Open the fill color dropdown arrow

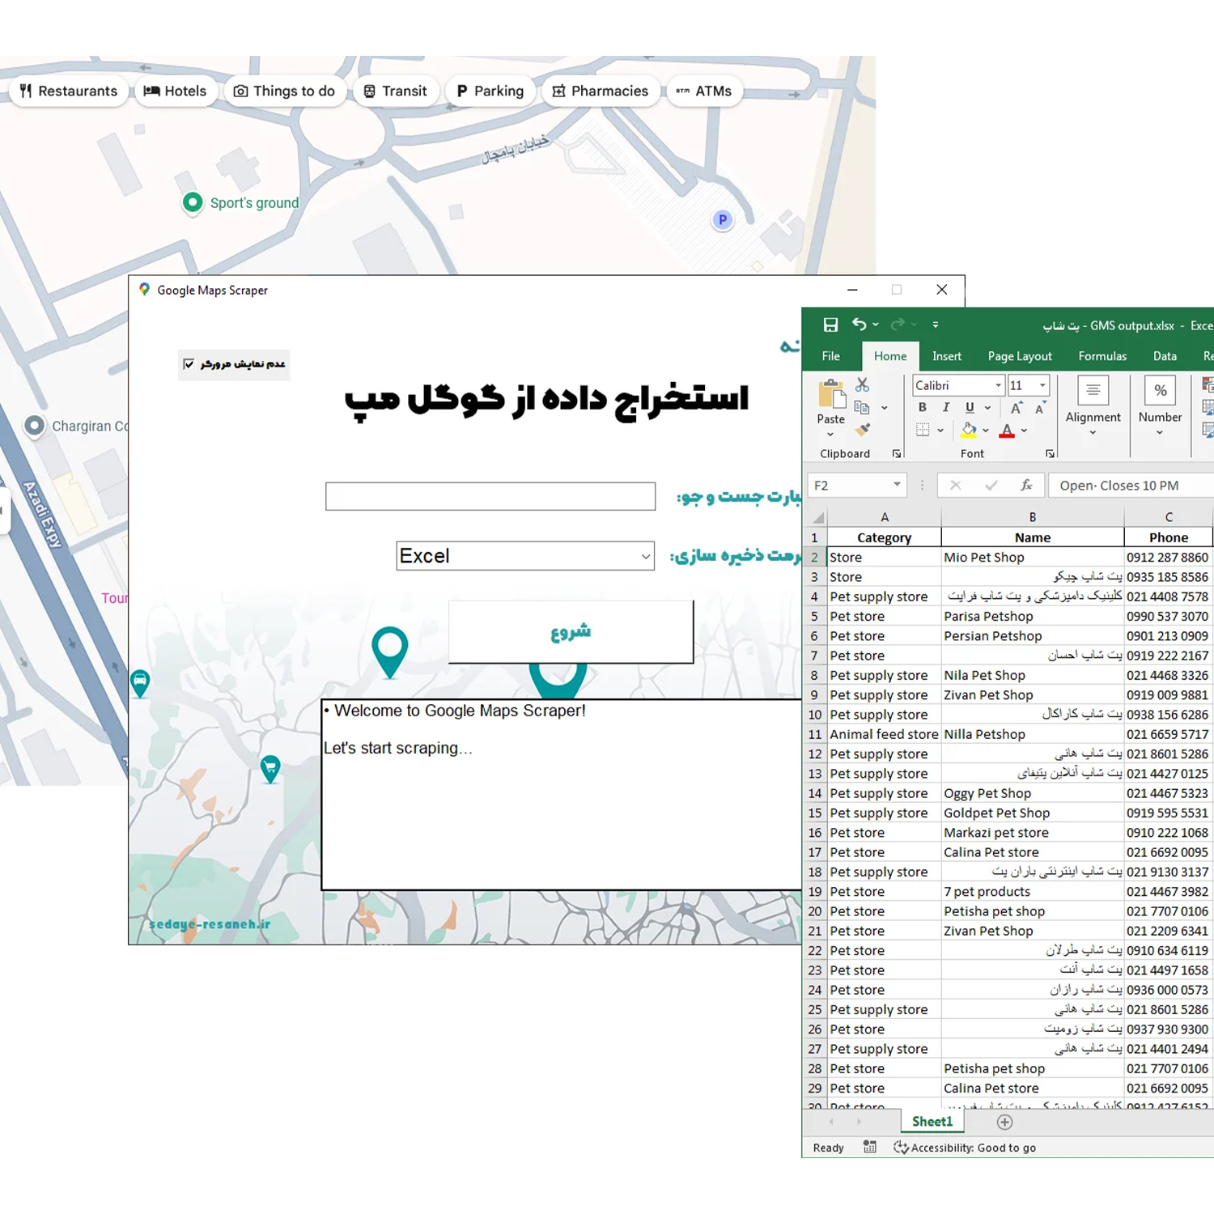point(986,431)
